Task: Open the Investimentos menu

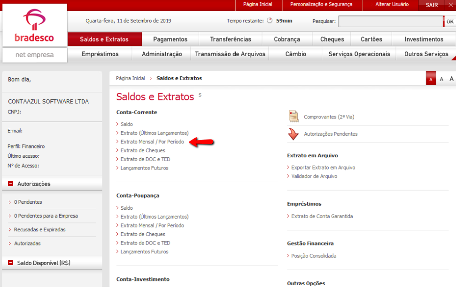Action: pyautogui.click(x=424, y=39)
